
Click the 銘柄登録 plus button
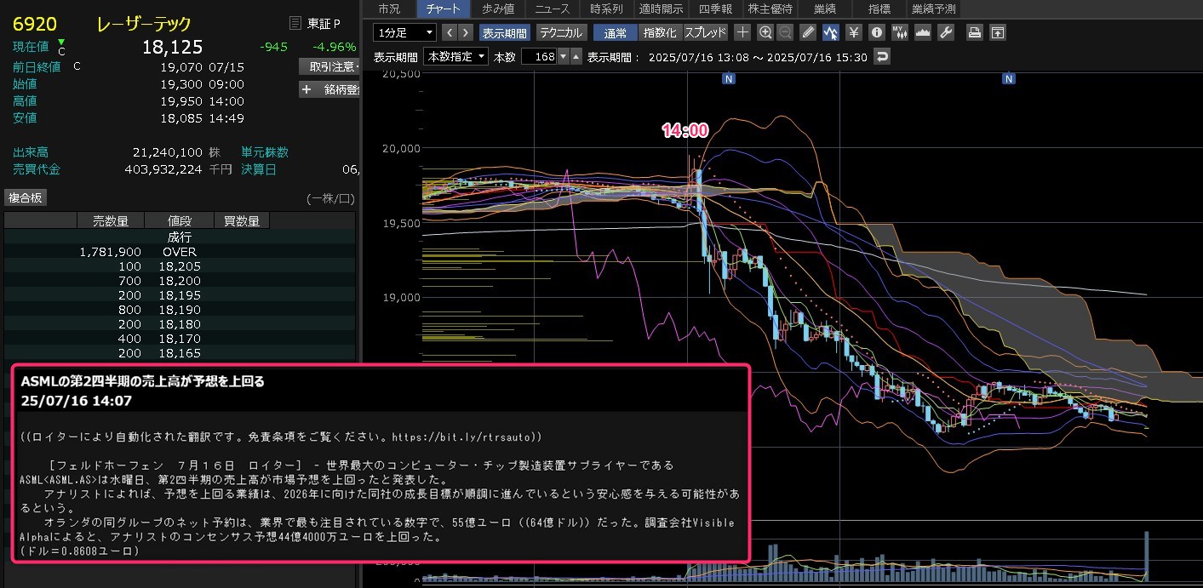(329, 89)
